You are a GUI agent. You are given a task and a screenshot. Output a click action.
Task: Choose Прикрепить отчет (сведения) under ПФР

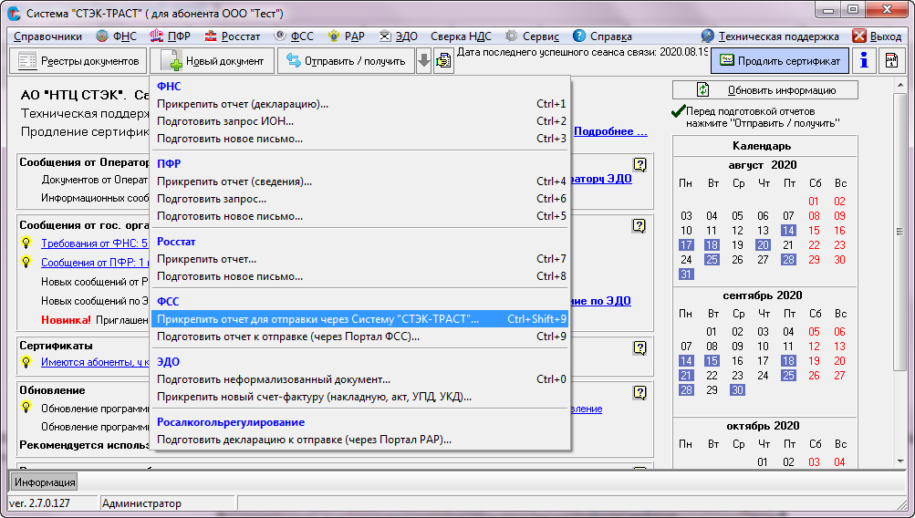pos(360,181)
